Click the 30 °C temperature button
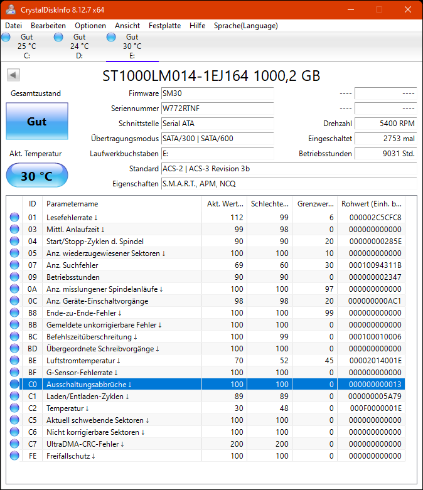Viewport: 423px width, 490px height. [37, 176]
